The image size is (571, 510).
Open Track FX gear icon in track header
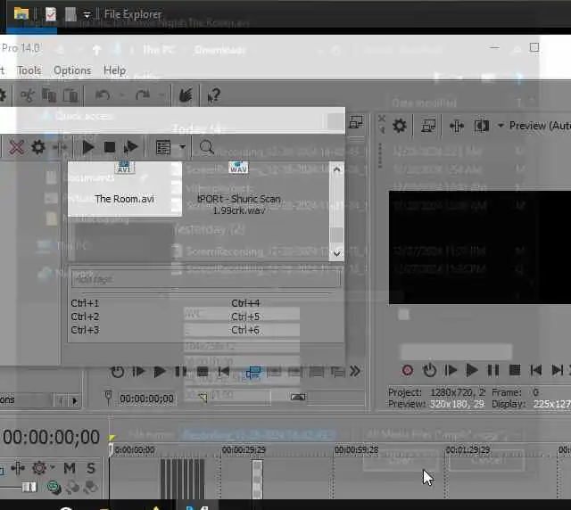(x=39, y=468)
